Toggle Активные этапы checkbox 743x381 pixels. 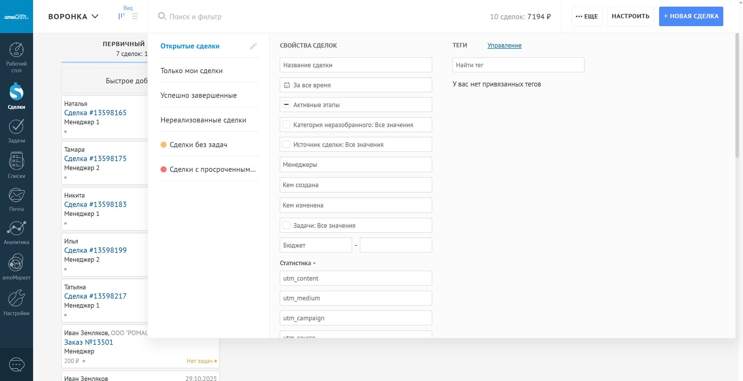(286, 105)
